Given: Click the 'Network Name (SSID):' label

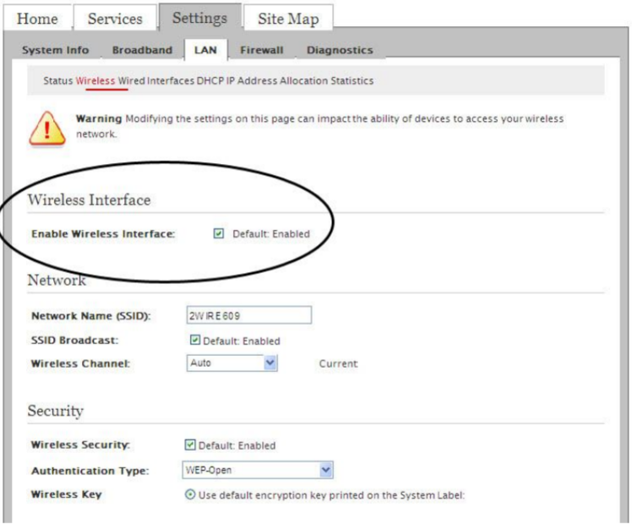Looking at the screenshot, I should (91, 316).
